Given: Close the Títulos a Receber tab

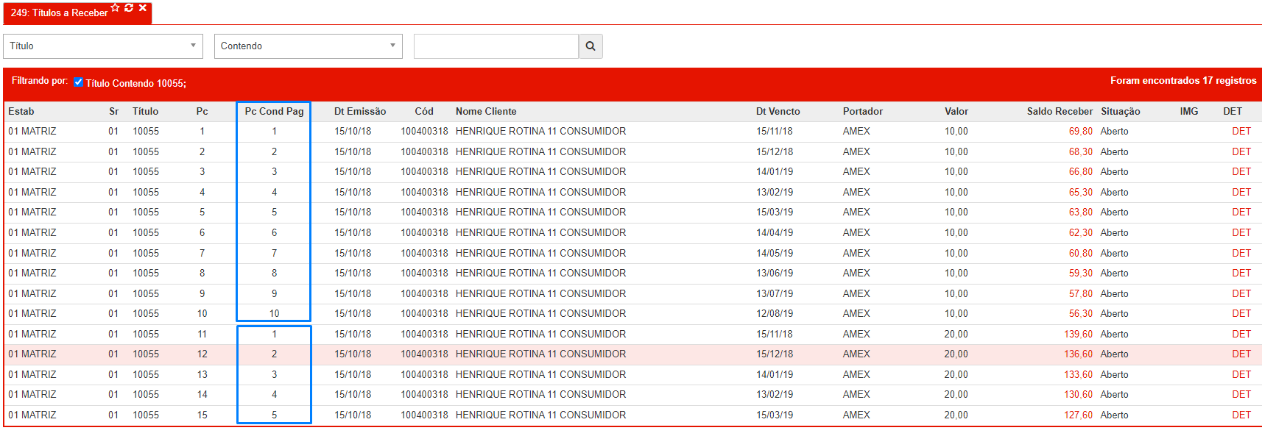Looking at the screenshot, I should 143,7.
